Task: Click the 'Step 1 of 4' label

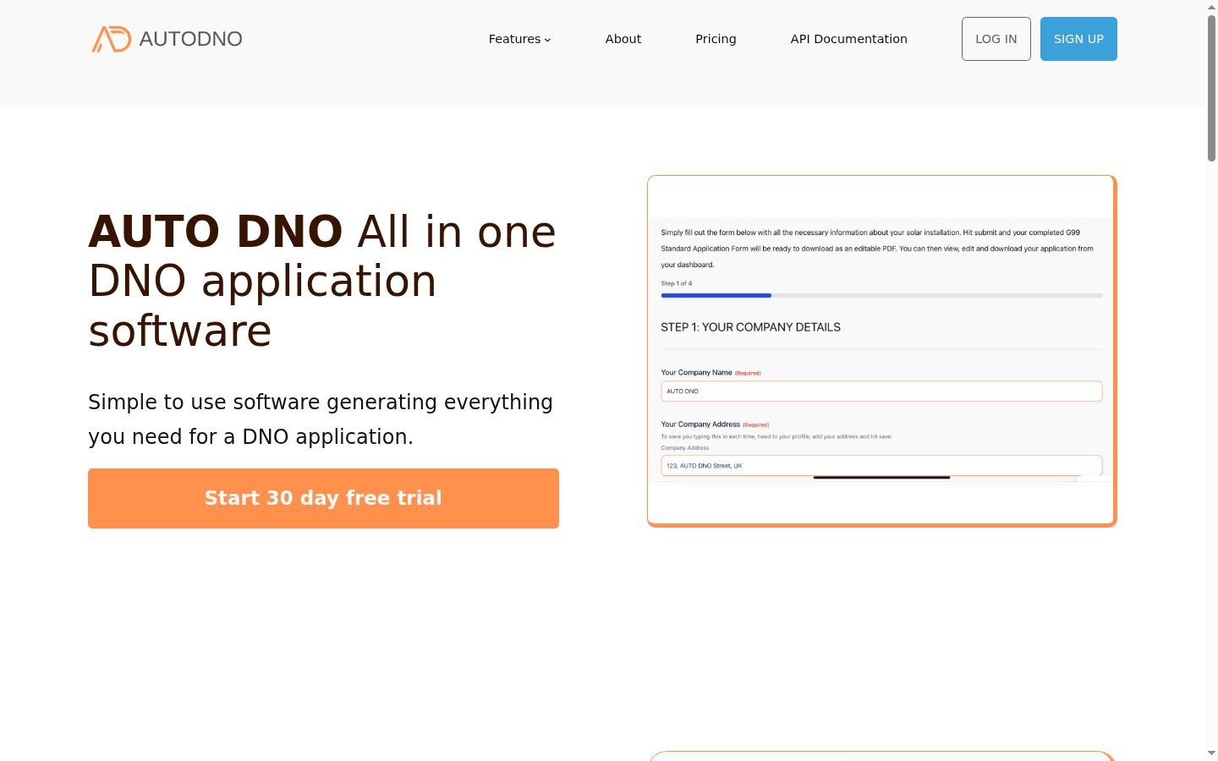Action: (677, 283)
